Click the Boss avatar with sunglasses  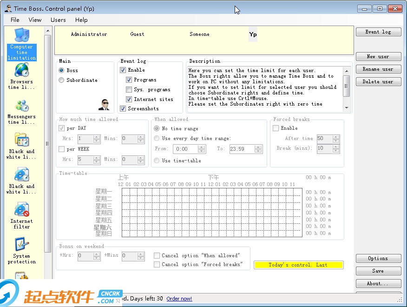pyautogui.click(x=104, y=105)
